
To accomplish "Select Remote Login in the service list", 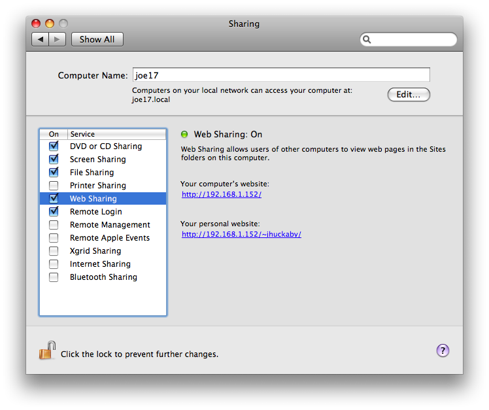I will (95, 212).
